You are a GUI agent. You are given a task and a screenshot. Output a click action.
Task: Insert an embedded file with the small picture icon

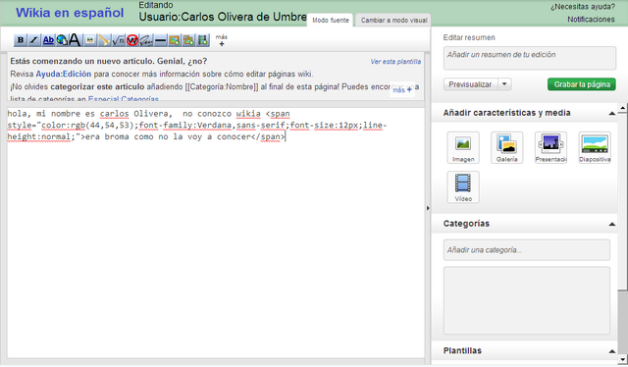(x=90, y=40)
